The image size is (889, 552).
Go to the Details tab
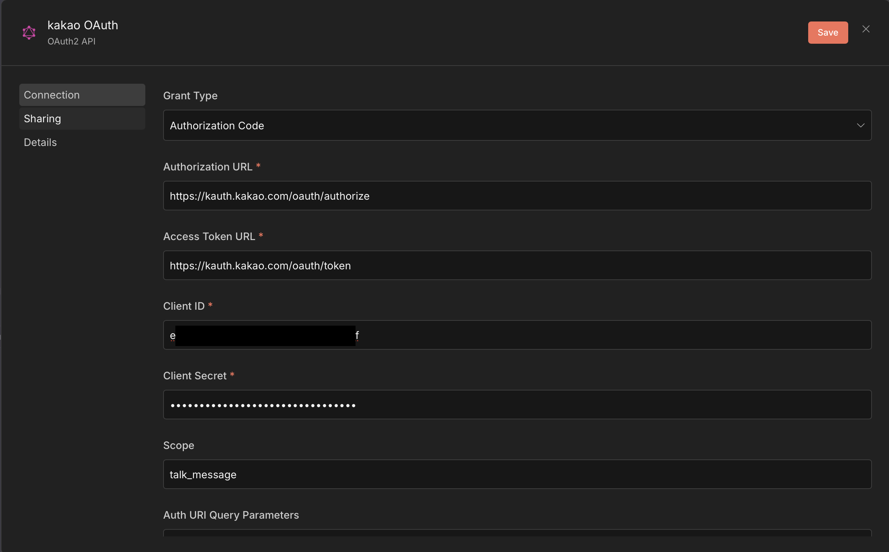[40, 142]
